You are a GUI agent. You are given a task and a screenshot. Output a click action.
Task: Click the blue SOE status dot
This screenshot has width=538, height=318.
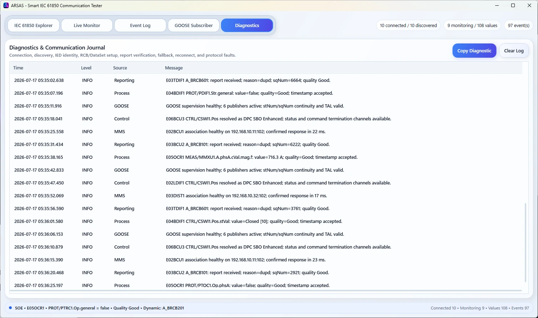point(10,308)
